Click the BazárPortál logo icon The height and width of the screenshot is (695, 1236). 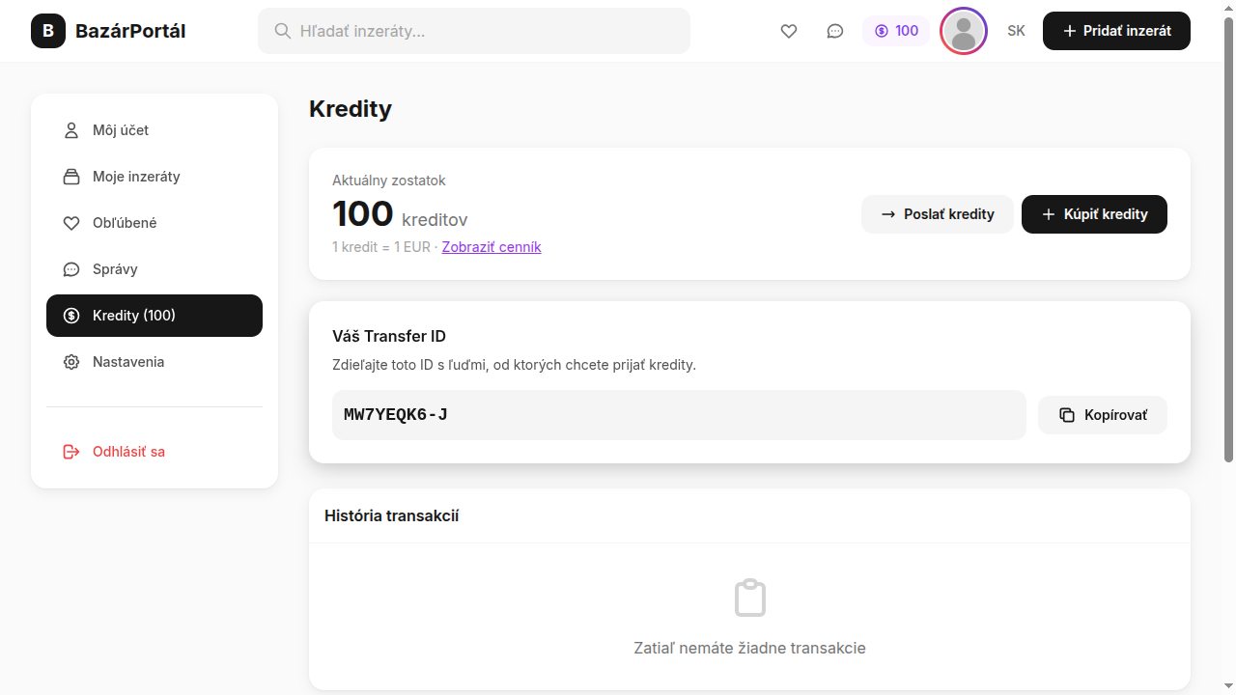[x=47, y=31]
